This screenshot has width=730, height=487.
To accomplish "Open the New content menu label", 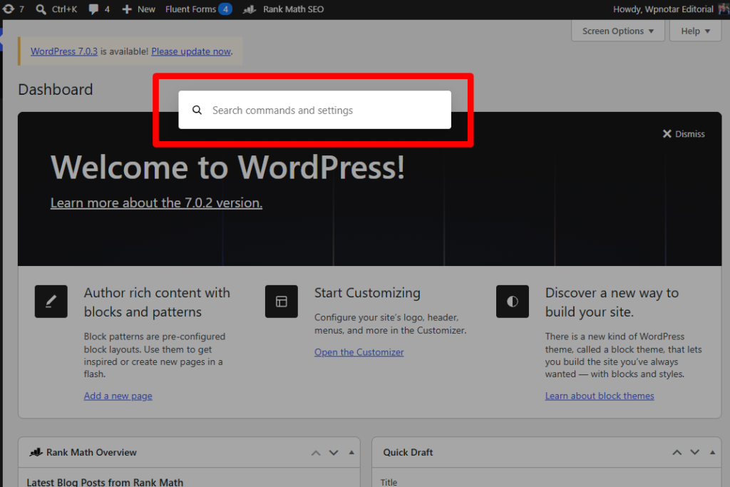I will click(x=146, y=9).
